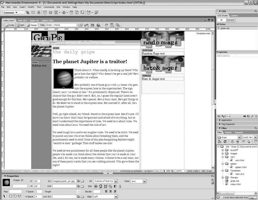Select the Rectangular Hotspot tool
The width and height of the screenshot is (258, 200).
coord(11,196)
